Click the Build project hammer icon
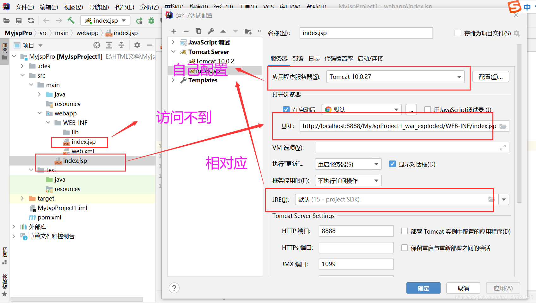Screen dimensions: 536x303 (71, 20)
